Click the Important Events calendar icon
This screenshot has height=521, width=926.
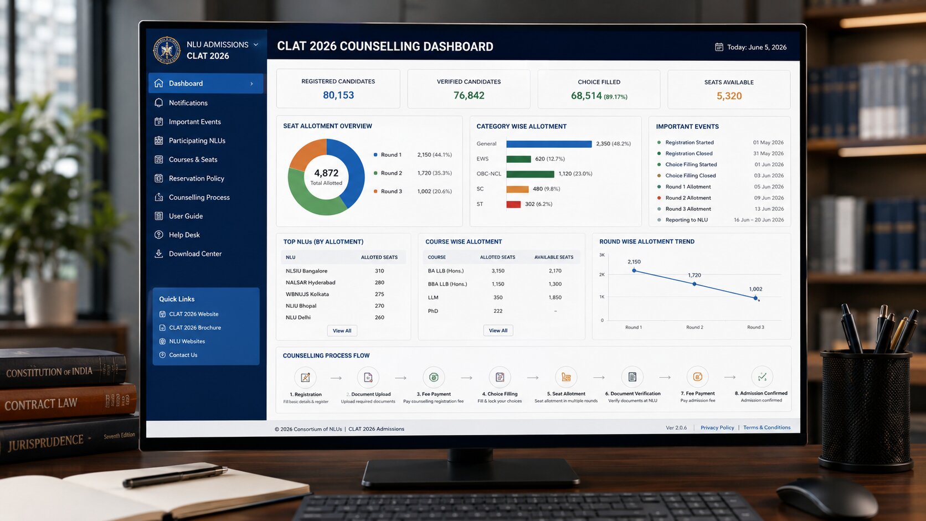coord(159,122)
